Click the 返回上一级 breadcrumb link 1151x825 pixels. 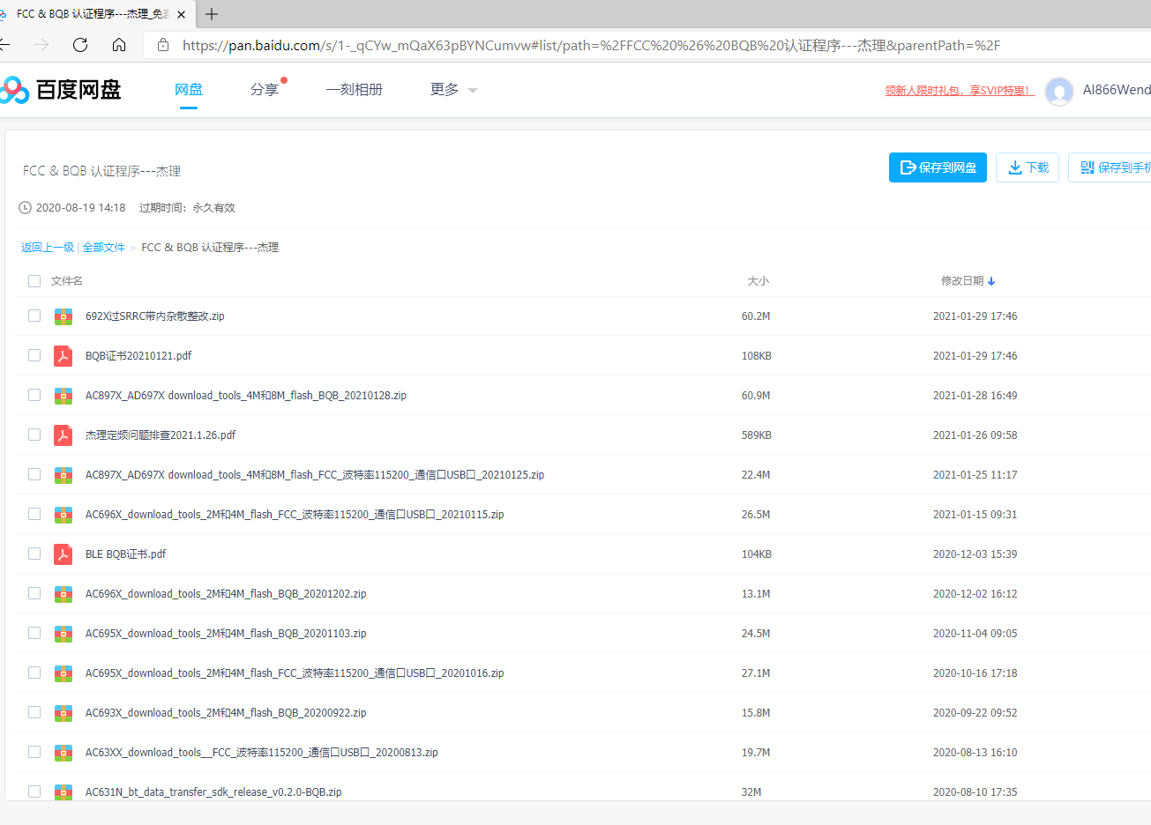tap(48, 248)
